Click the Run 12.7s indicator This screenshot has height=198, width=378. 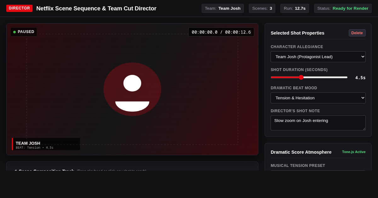[x=295, y=8]
